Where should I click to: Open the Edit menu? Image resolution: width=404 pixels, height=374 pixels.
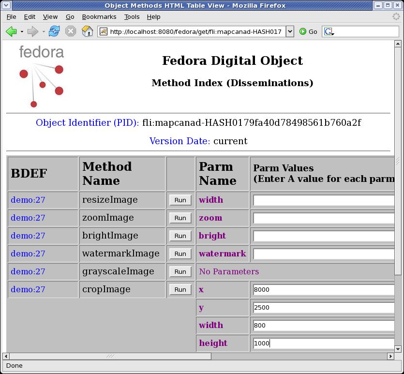30,17
